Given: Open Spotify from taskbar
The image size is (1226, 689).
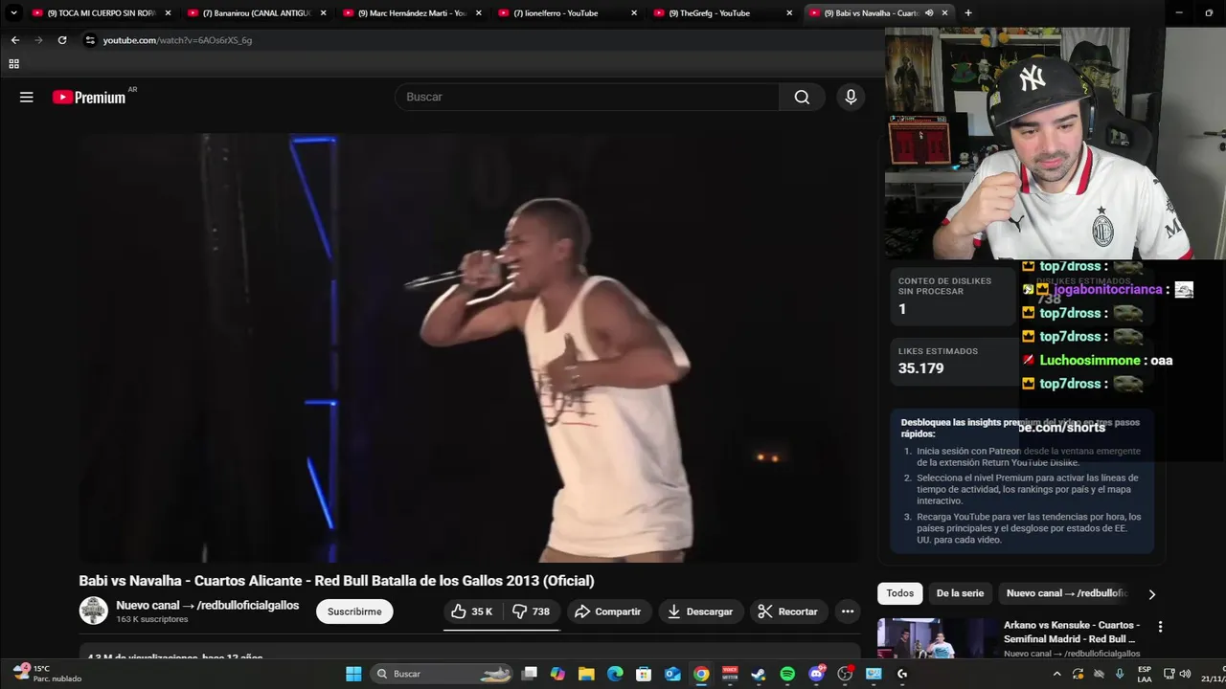Looking at the screenshot, I should pyautogui.click(x=787, y=674).
